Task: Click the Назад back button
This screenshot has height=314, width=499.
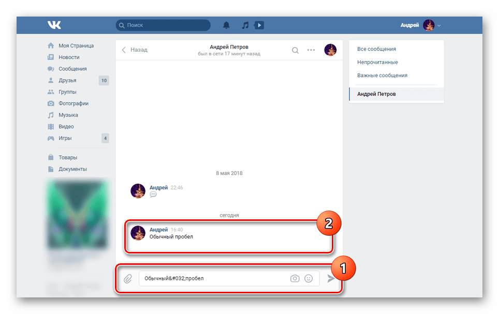Action: [x=136, y=50]
